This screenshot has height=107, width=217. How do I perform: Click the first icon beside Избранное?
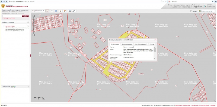pos(12,86)
